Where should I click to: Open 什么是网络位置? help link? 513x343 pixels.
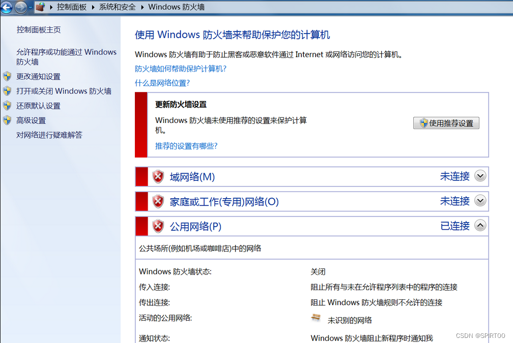pos(162,83)
